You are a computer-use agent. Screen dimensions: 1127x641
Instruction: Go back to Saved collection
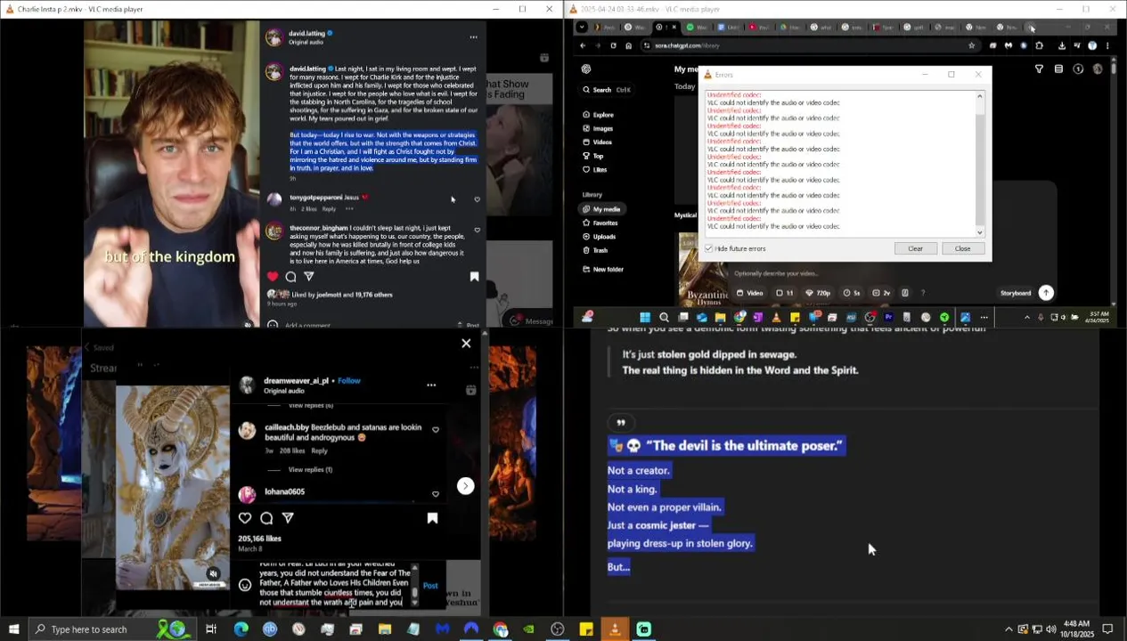pos(98,347)
